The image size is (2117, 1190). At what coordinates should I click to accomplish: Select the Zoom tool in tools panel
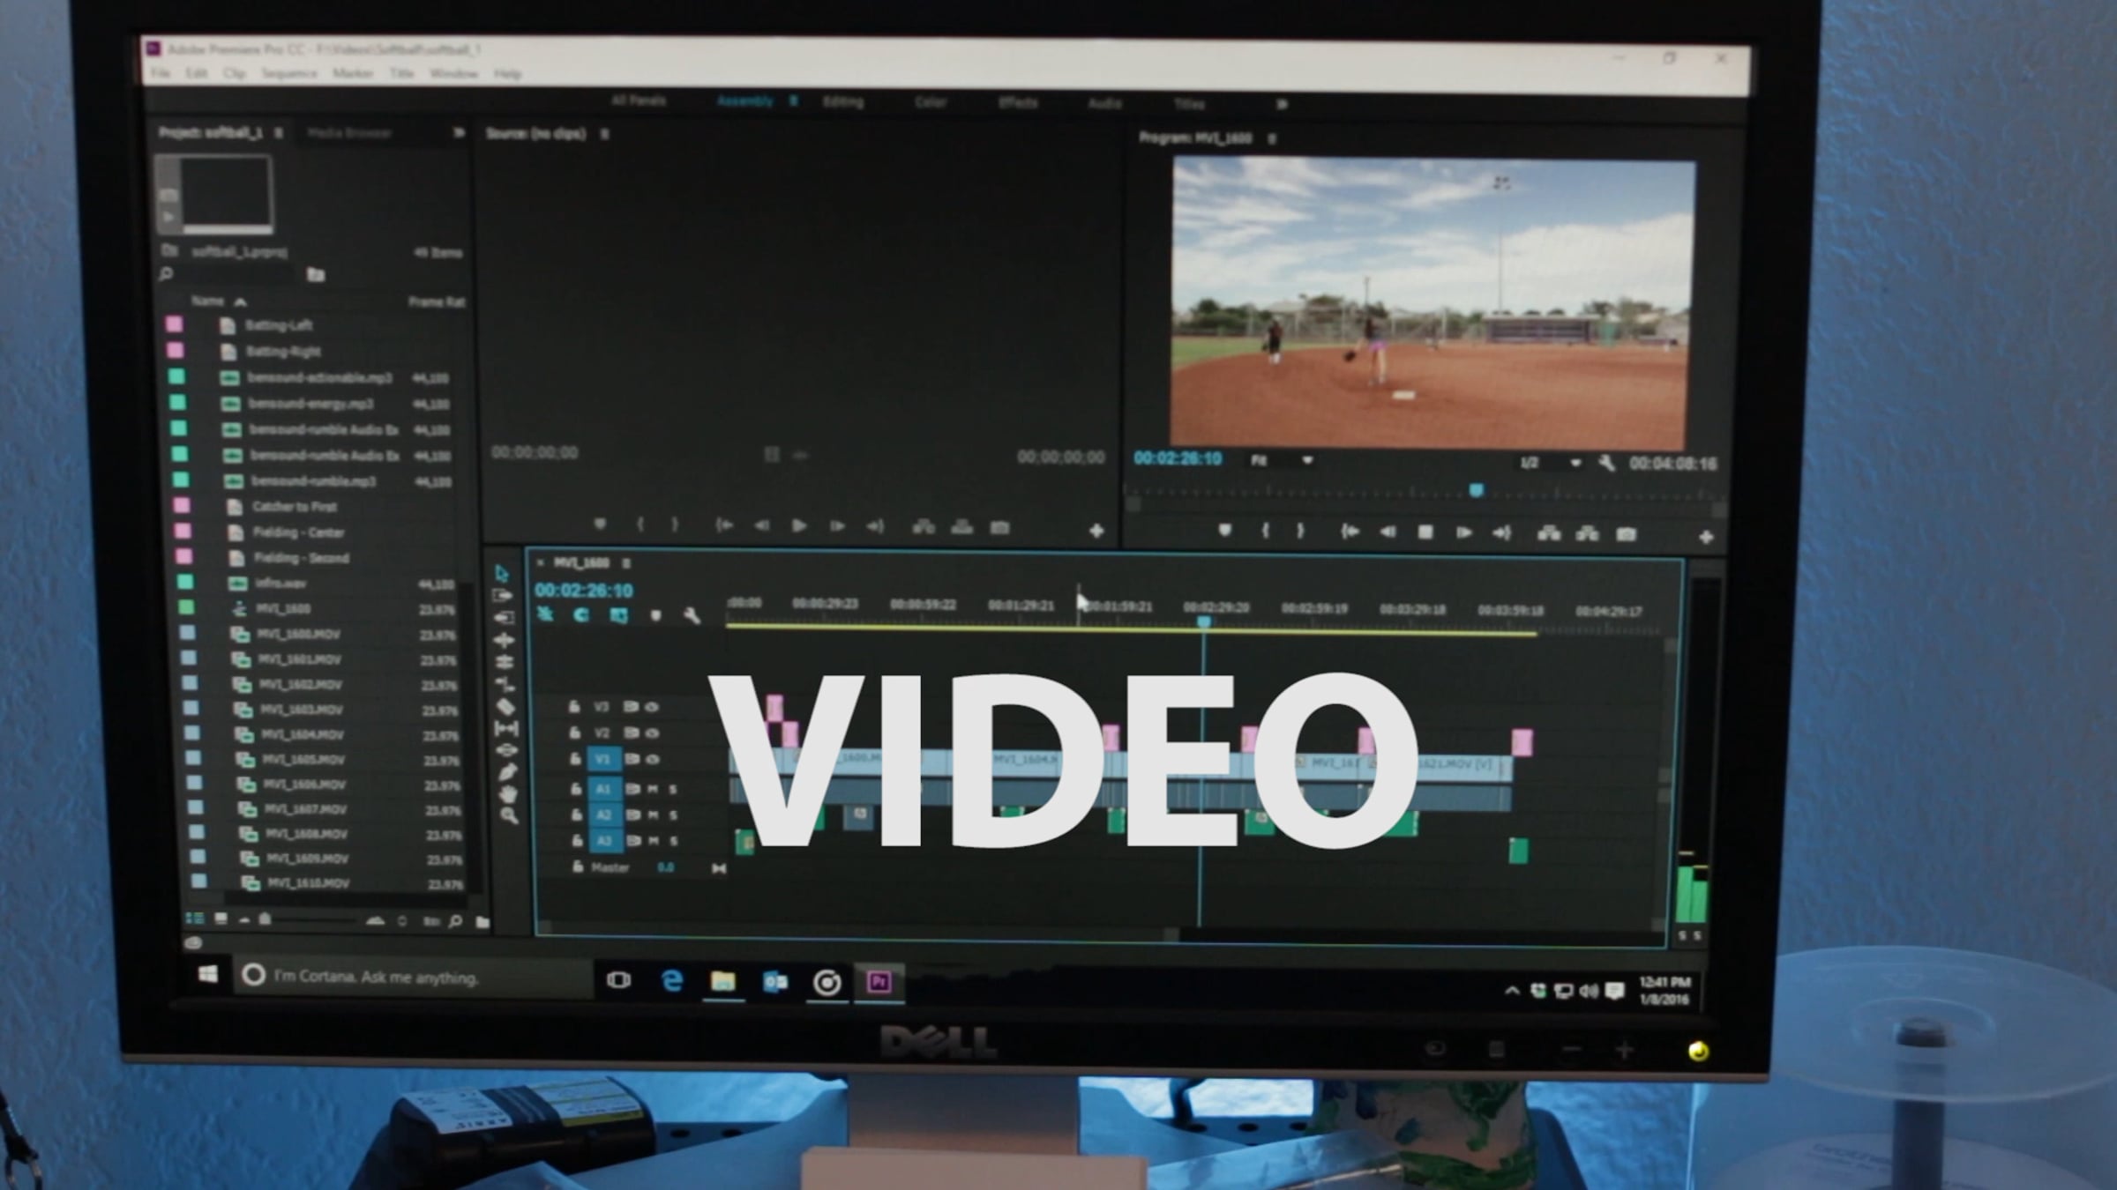coord(509,816)
